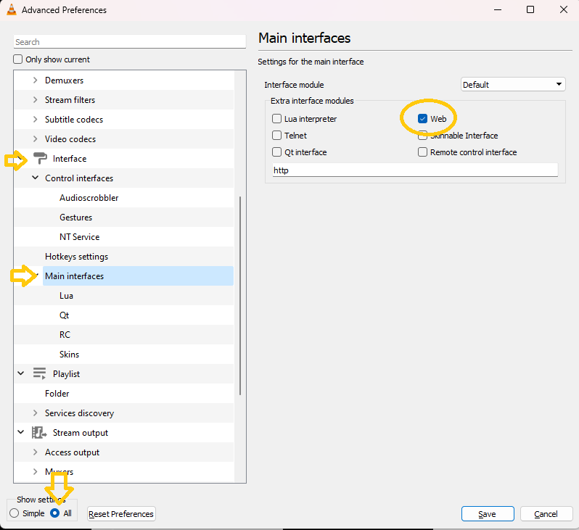Click the Interface paint roller icon
579x530 pixels.
point(39,159)
